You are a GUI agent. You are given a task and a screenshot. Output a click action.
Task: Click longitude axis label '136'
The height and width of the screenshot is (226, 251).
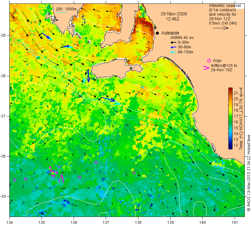tap(74, 223)
